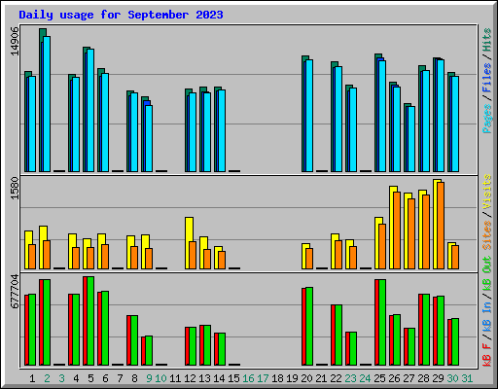
Task: Select day 16 on the x-axis
Action: click(x=248, y=378)
